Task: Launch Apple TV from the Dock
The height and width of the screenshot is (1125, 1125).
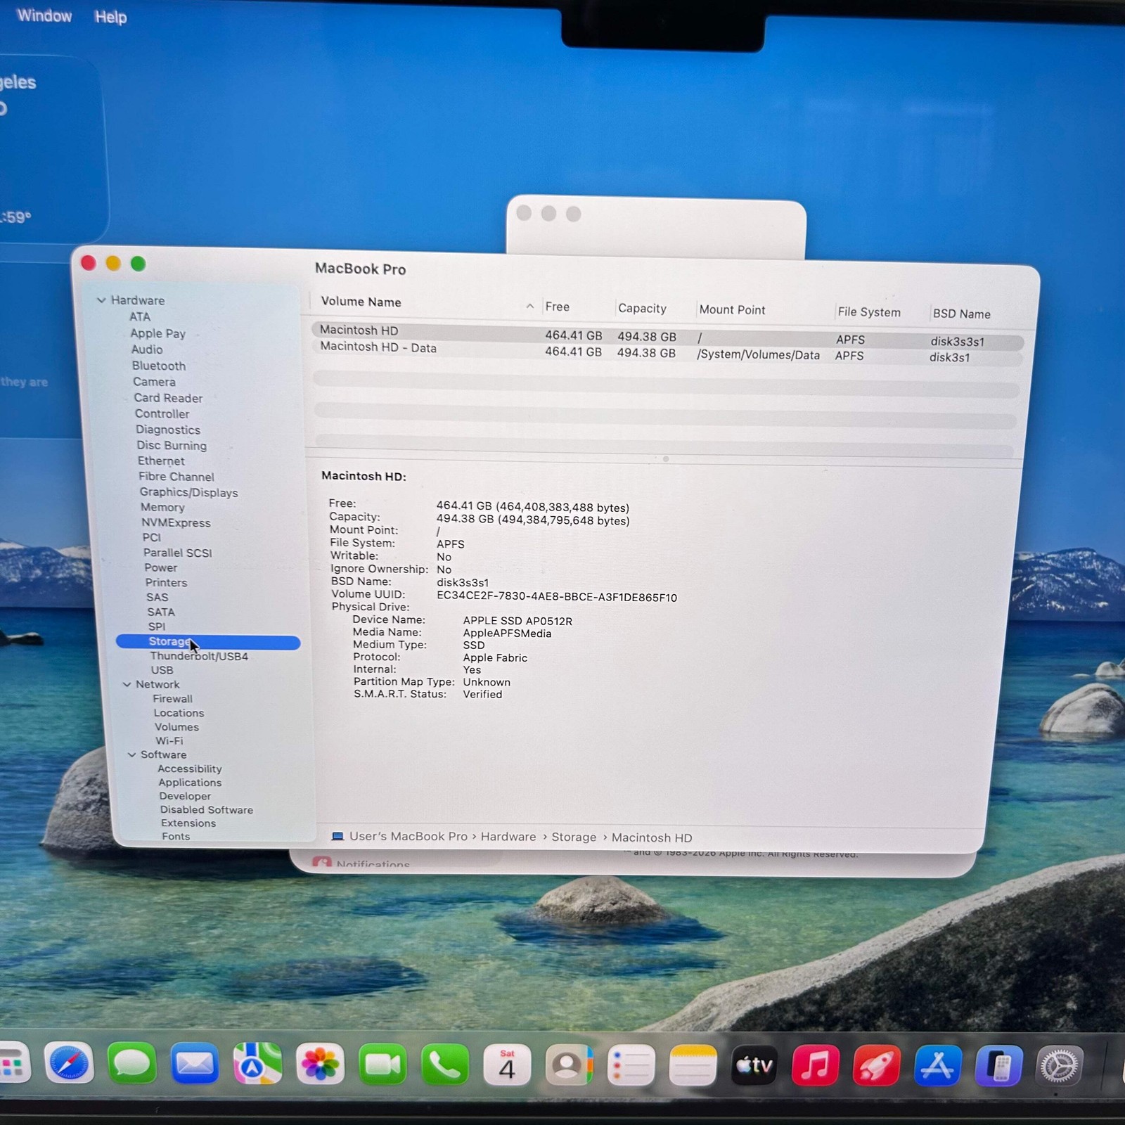Action: tap(754, 1065)
